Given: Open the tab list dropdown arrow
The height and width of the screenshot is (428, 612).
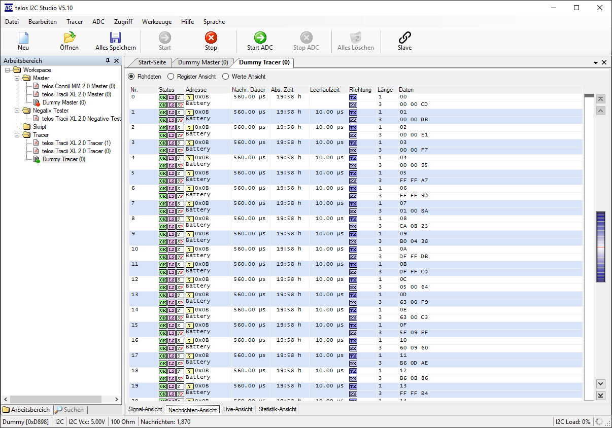Looking at the screenshot, I should coord(596,62).
